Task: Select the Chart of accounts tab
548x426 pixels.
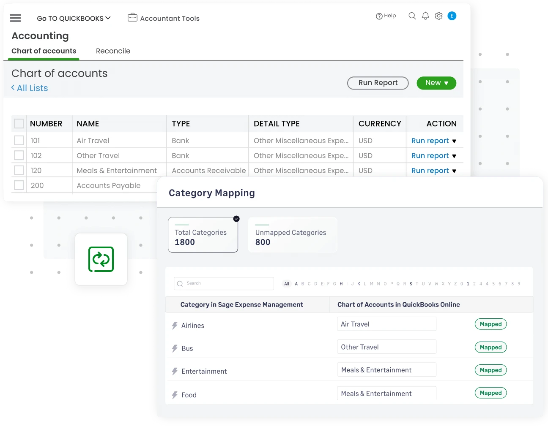Action: click(44, 51)
